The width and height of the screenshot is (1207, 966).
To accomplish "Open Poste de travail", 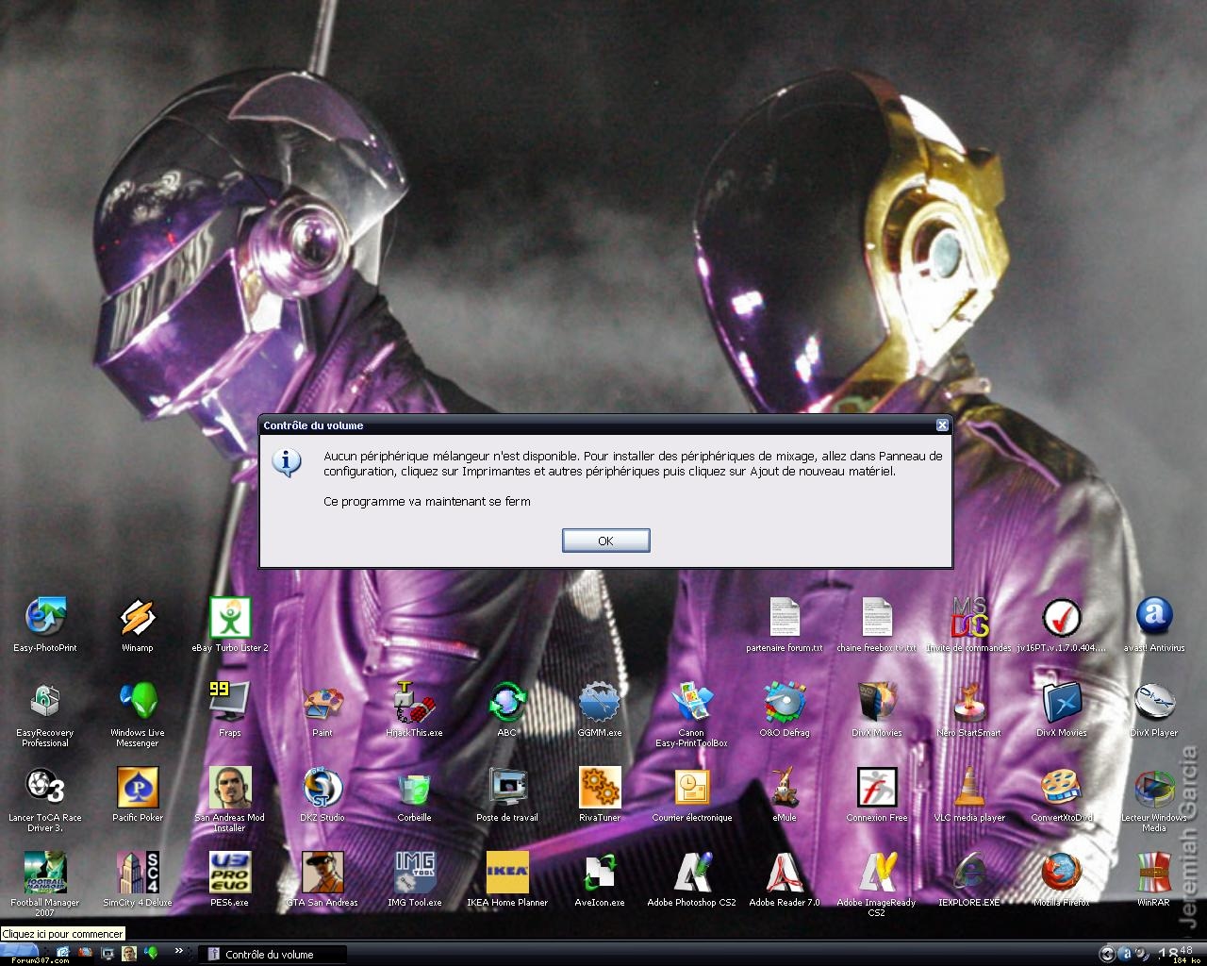I will 506,794.
